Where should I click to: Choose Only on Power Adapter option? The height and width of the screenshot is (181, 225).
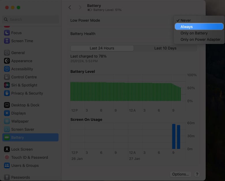(199, 39)
